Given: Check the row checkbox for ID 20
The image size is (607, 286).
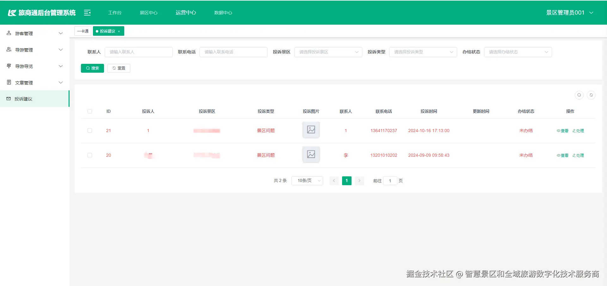Looking at the screenshot, I should pyautogui.click(x=90, y=155).
